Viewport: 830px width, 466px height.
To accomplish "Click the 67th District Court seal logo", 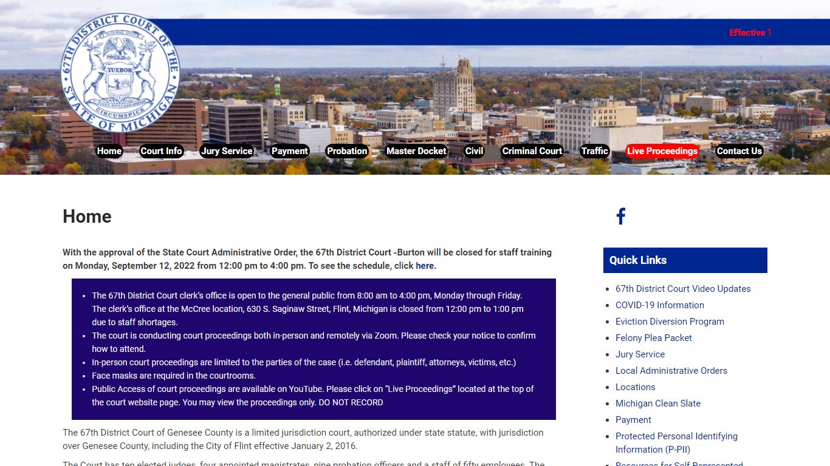I will coord(120,72).
